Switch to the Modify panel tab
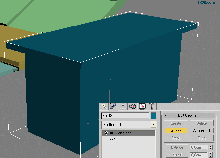 pyautogui.click(x=114, y=106)
